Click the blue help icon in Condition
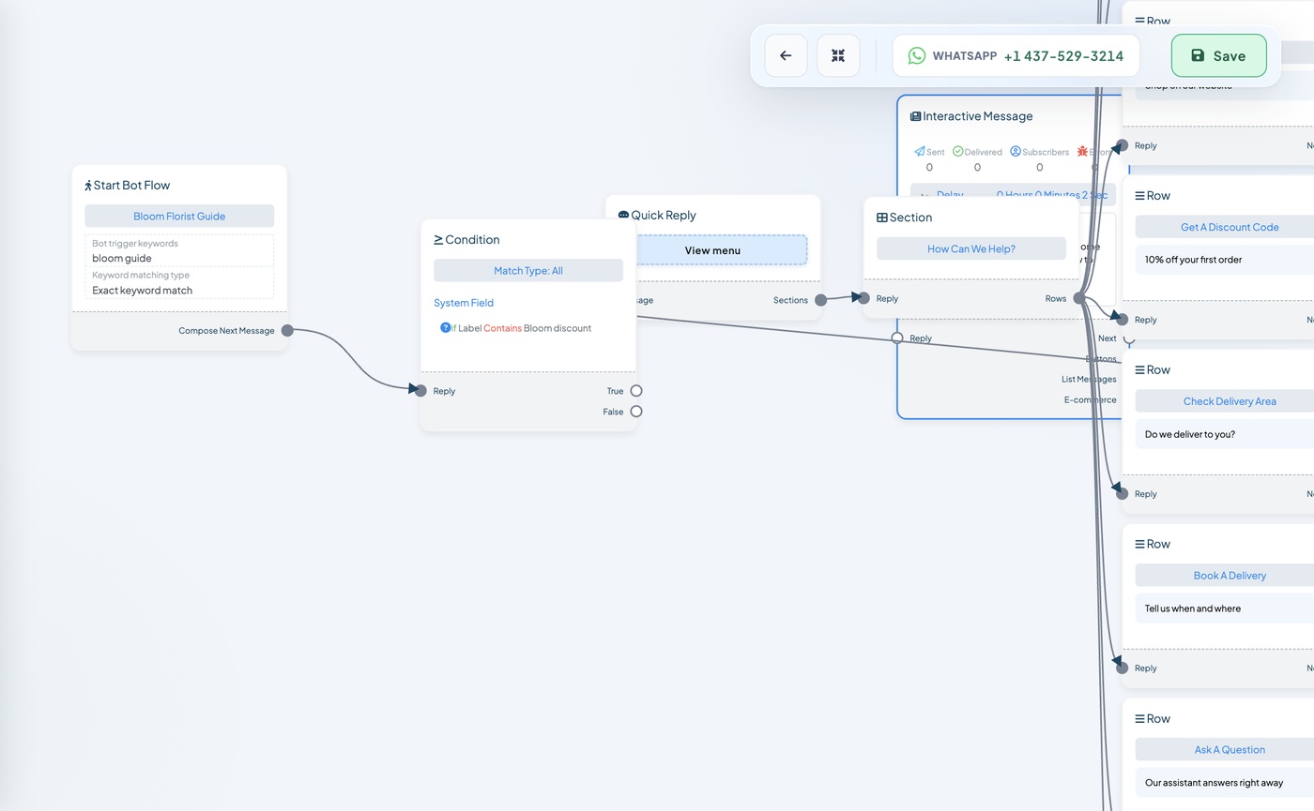 446,327
